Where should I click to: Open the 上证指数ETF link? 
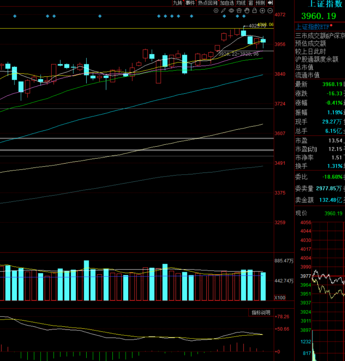click(312, 27)
